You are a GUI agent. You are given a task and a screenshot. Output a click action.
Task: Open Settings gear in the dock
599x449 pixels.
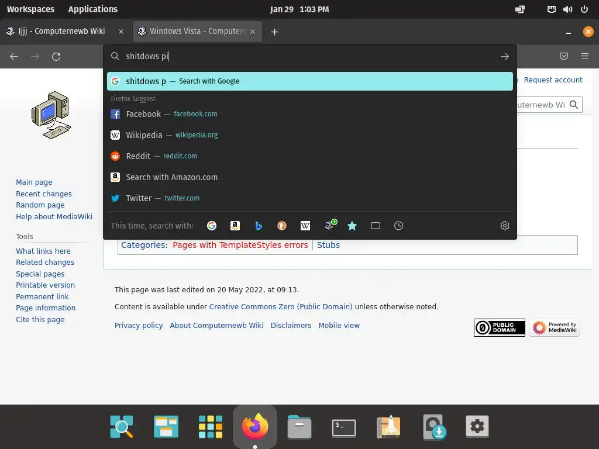coord(477,426)
